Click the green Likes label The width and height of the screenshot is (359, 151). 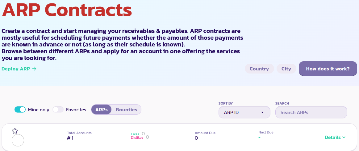coord(135,134)
